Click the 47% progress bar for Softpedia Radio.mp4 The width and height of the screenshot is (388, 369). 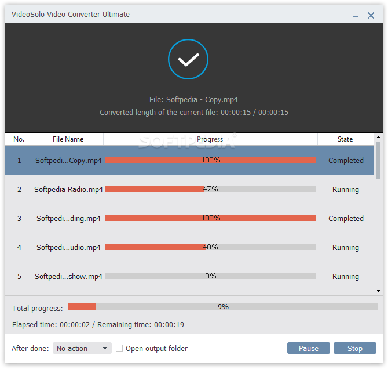(x=211, y=189)
